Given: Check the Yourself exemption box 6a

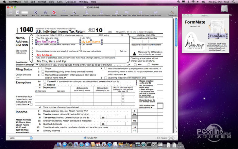Looking at the screenshot, I should click(x=45, y=81).
